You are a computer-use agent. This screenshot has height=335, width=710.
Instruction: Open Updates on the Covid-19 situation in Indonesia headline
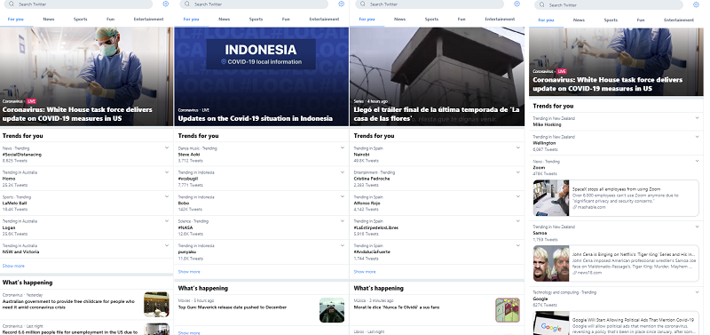255,118
